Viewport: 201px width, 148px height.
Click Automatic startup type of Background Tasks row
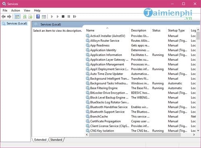(x=175, y=83)
